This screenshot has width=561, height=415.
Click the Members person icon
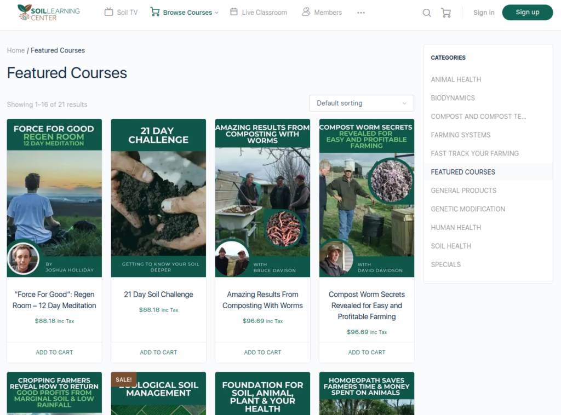click(306, 12)
